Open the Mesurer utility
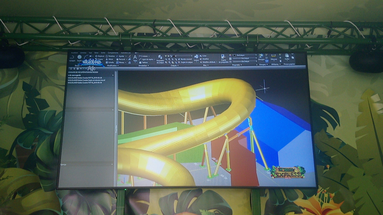This screenshot has height=215, width=383. click(273, 57)
